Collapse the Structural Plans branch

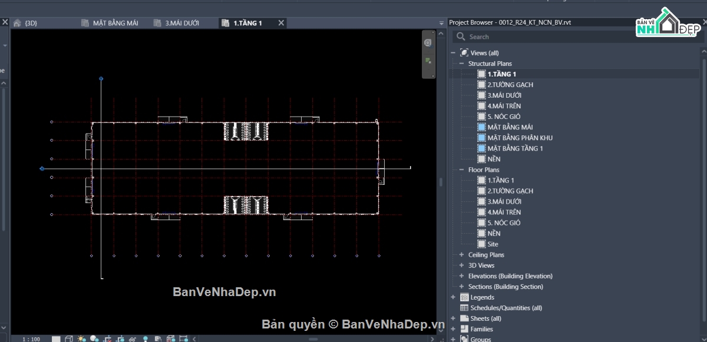[462, 64]
